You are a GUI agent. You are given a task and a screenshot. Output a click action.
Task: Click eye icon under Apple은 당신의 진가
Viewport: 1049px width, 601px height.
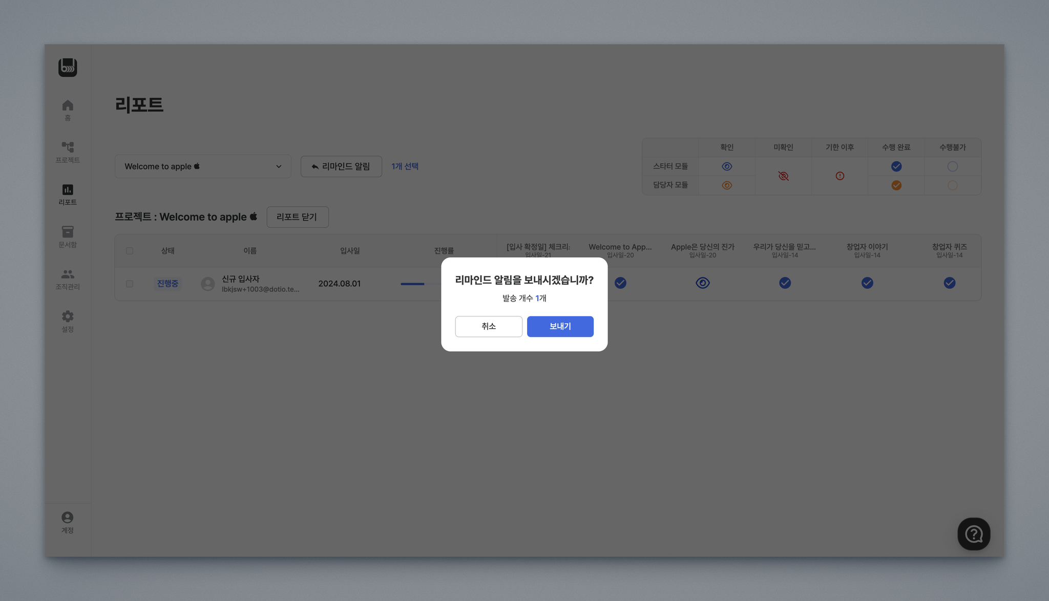click(702, 283)
